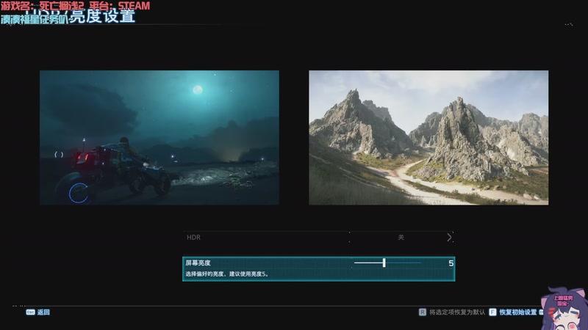Viewport: 588px width, 330px height.
Task: Click 将选定项恢复为默认 reset selected option
Action: (x=457, y=312)
